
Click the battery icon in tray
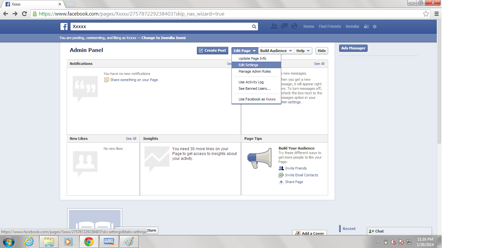tap(386, 242)
